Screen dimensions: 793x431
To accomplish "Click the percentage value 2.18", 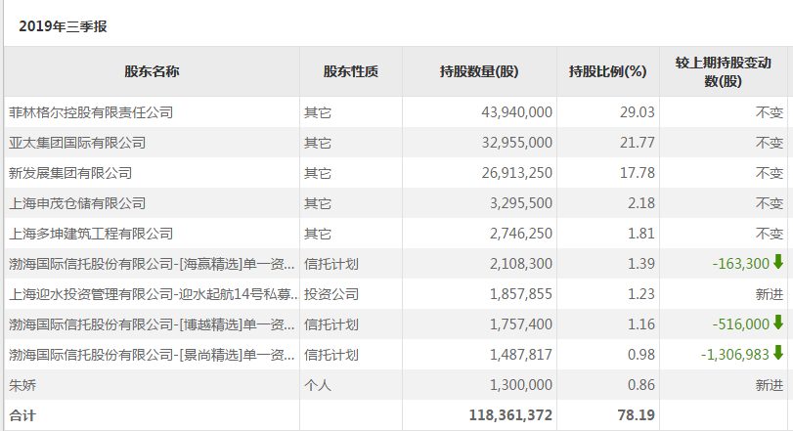I will pyautogui.click(x=641, y=203).
